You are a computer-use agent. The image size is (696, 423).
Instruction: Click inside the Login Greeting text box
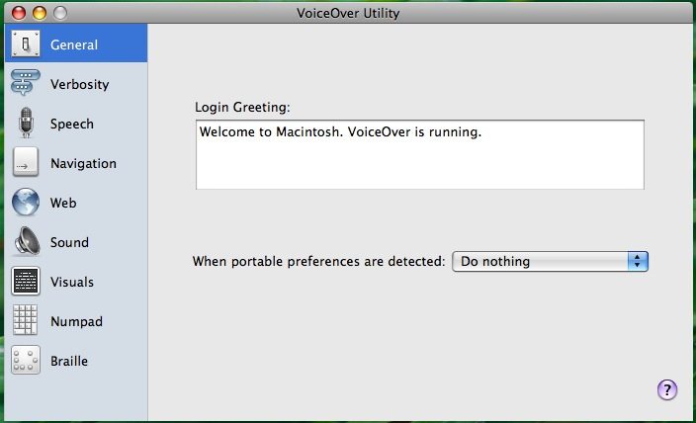click(420, 154)
